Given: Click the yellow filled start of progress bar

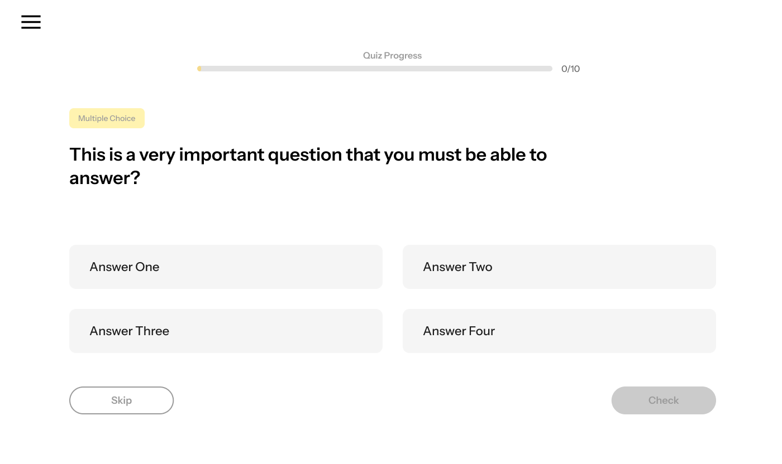Looking at the screenshot, I should tap(199, 69).
